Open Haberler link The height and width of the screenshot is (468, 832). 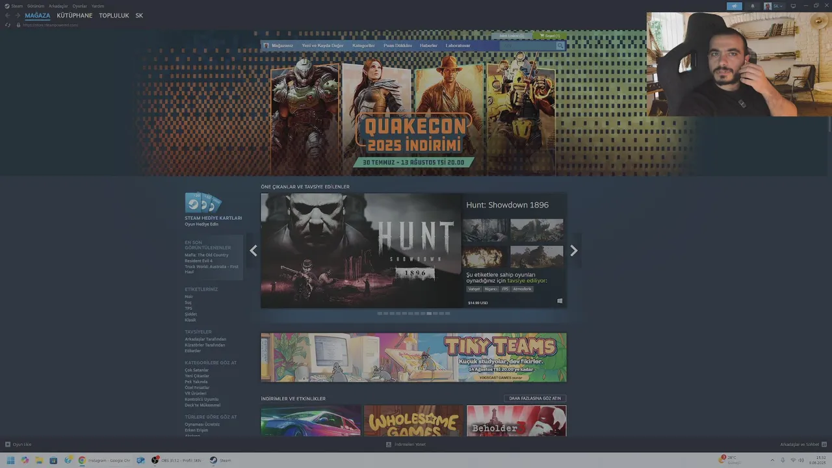428,45
